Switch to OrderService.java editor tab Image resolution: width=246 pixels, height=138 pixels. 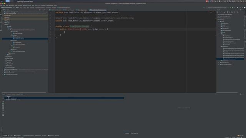click(69, 10)
